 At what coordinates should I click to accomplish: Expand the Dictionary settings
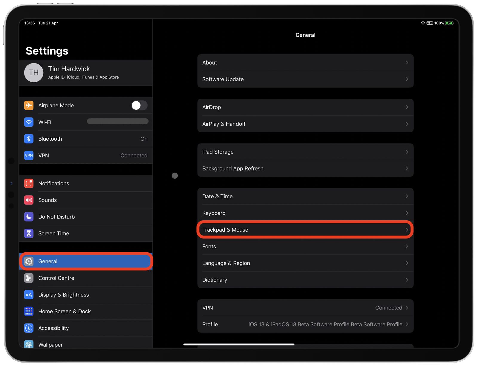point(305,280)
